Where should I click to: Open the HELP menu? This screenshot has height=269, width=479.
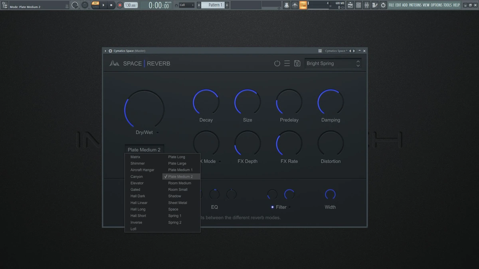457,5
